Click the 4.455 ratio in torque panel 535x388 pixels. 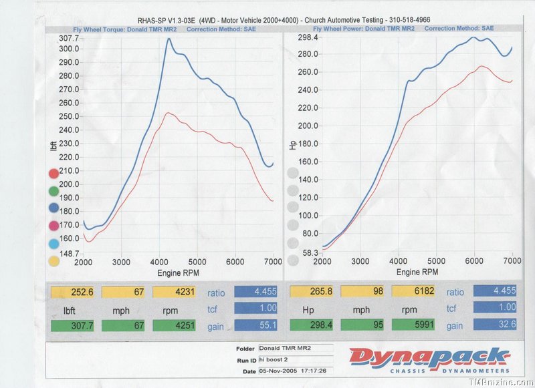point(256,292)
